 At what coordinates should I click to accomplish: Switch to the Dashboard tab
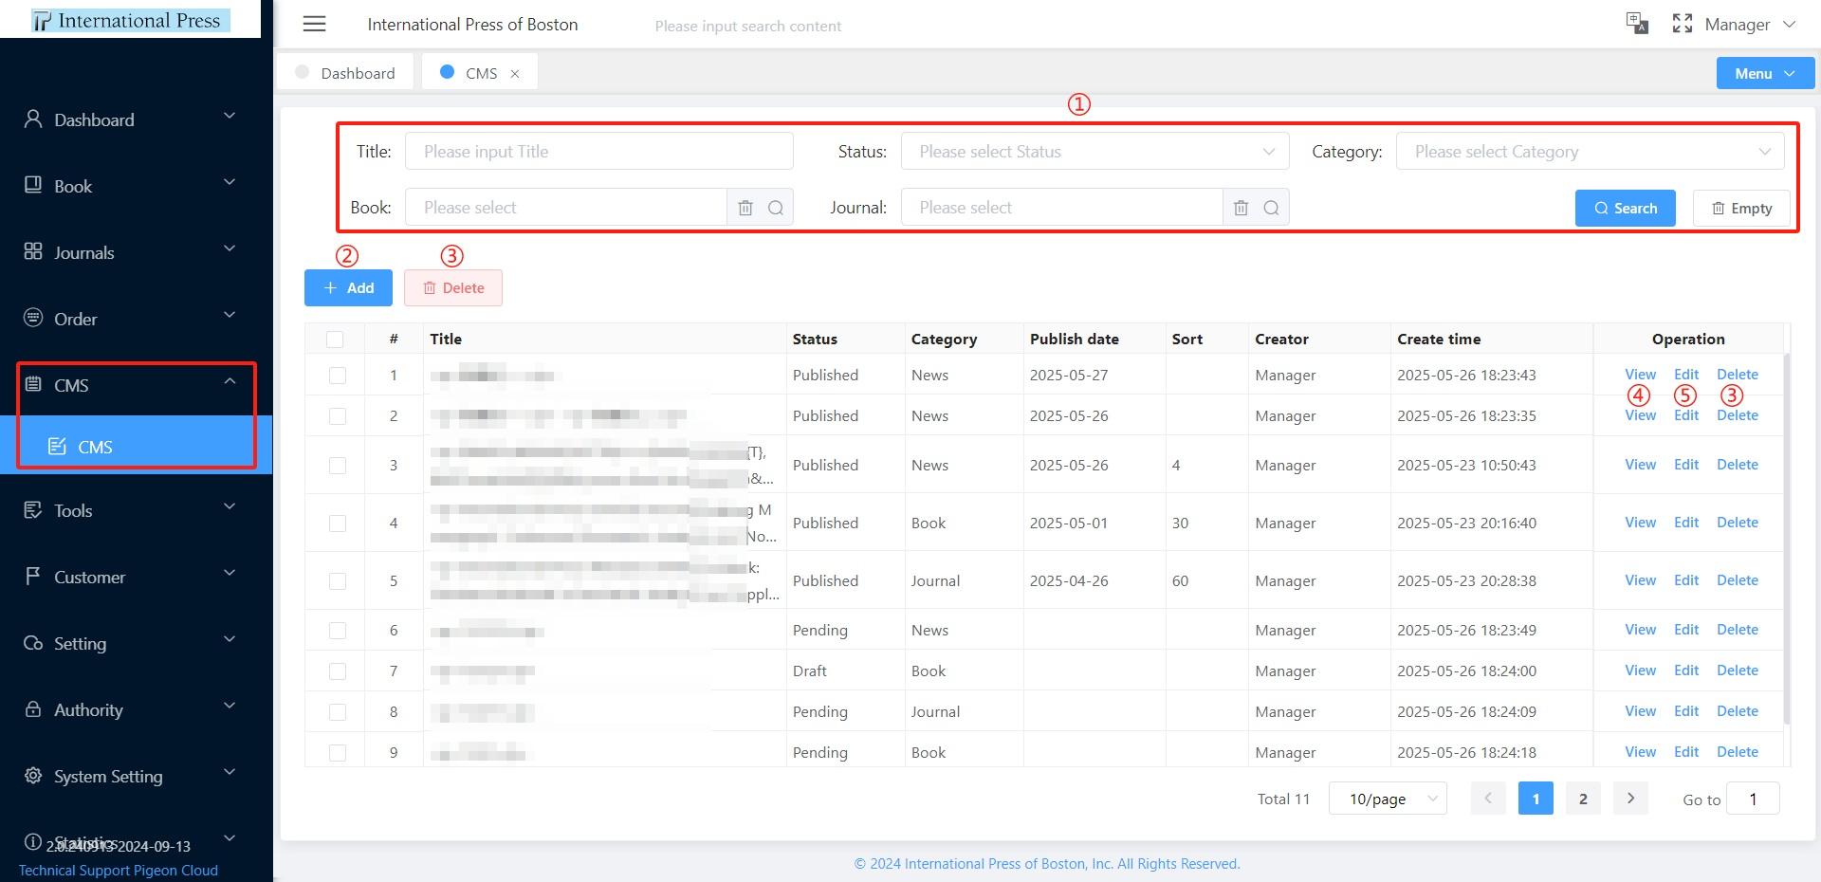pos(345,73)
